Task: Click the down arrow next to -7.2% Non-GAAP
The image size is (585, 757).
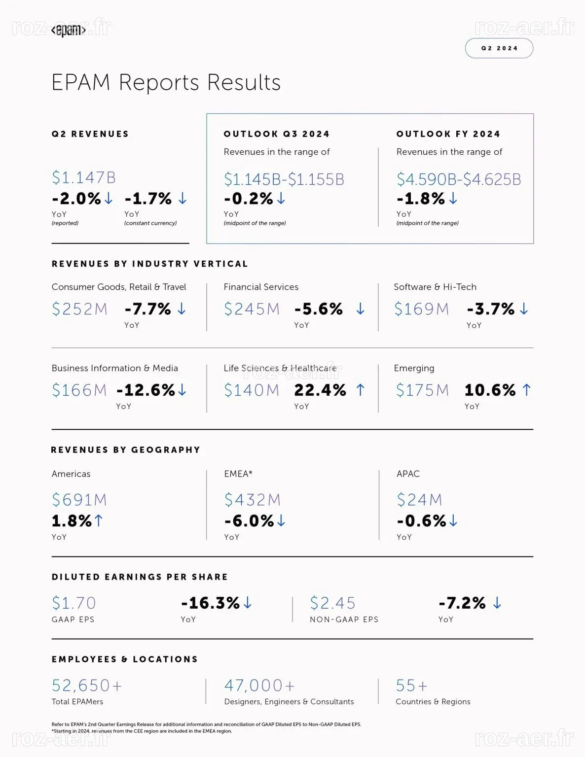Action: point(497,602)
